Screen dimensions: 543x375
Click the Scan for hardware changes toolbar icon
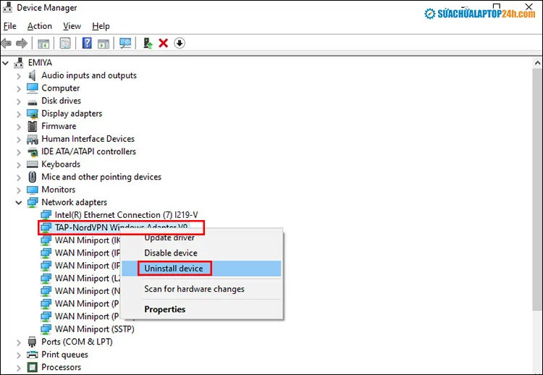125,43
